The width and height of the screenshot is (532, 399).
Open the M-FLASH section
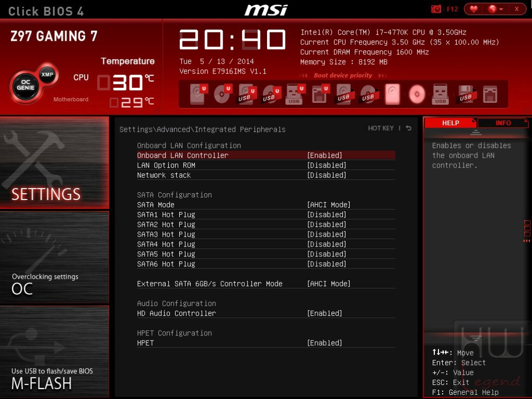54,351
